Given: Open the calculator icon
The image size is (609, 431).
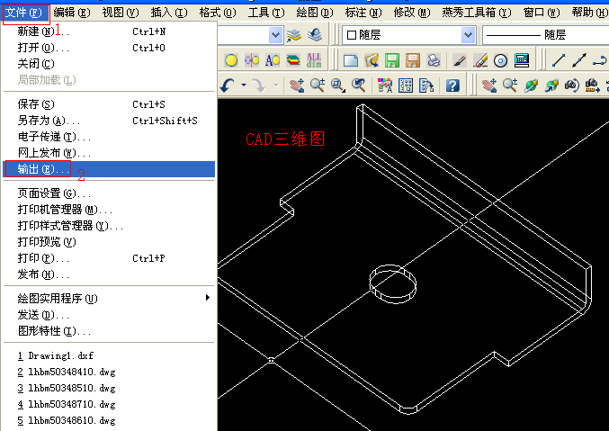Looking at the screenshot, I should [522, 60].
